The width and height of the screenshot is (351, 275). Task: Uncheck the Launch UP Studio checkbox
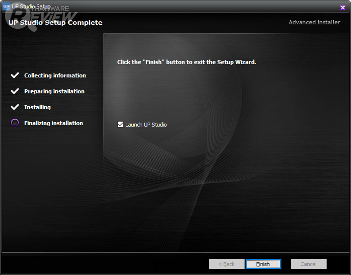click(x=120, y=124)
